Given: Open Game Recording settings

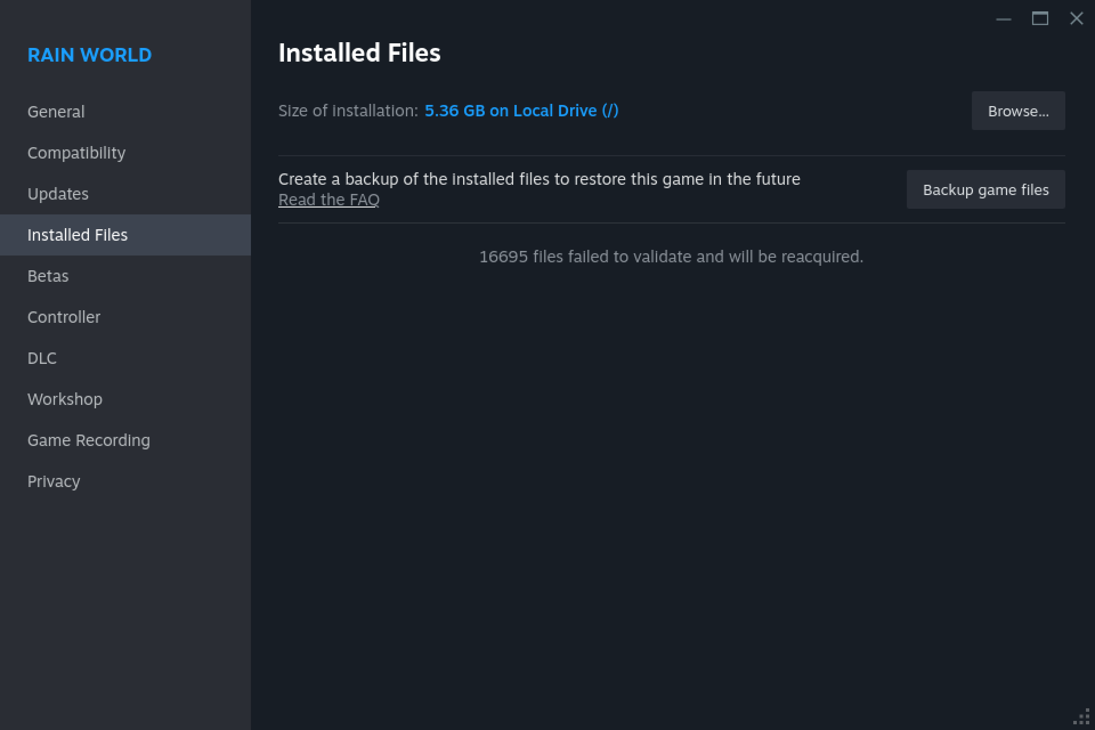Looking at the screenshot, I should 125,440.
